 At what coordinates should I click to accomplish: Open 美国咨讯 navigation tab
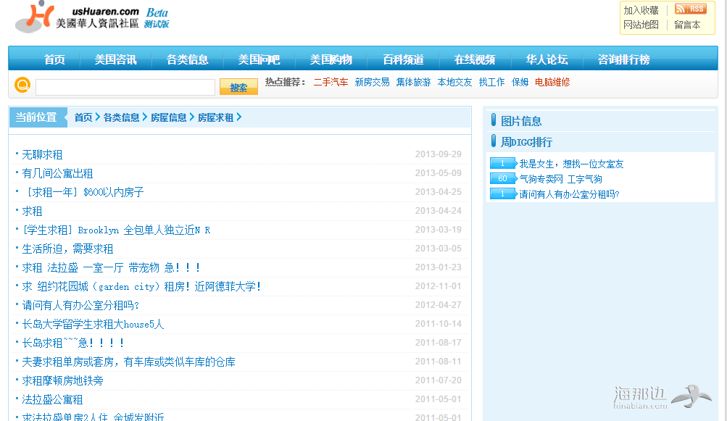coord(115,59)
